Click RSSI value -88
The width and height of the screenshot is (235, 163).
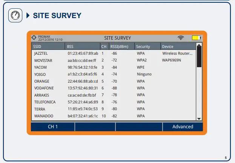114,88
